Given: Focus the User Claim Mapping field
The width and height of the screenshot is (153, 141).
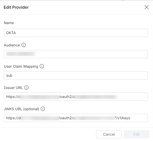Looking at the screenshot, I should click(x=76, y=75).
